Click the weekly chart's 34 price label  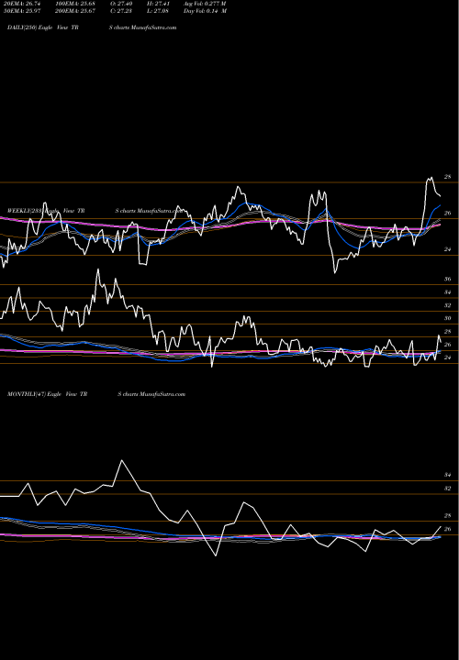point(448,292)
